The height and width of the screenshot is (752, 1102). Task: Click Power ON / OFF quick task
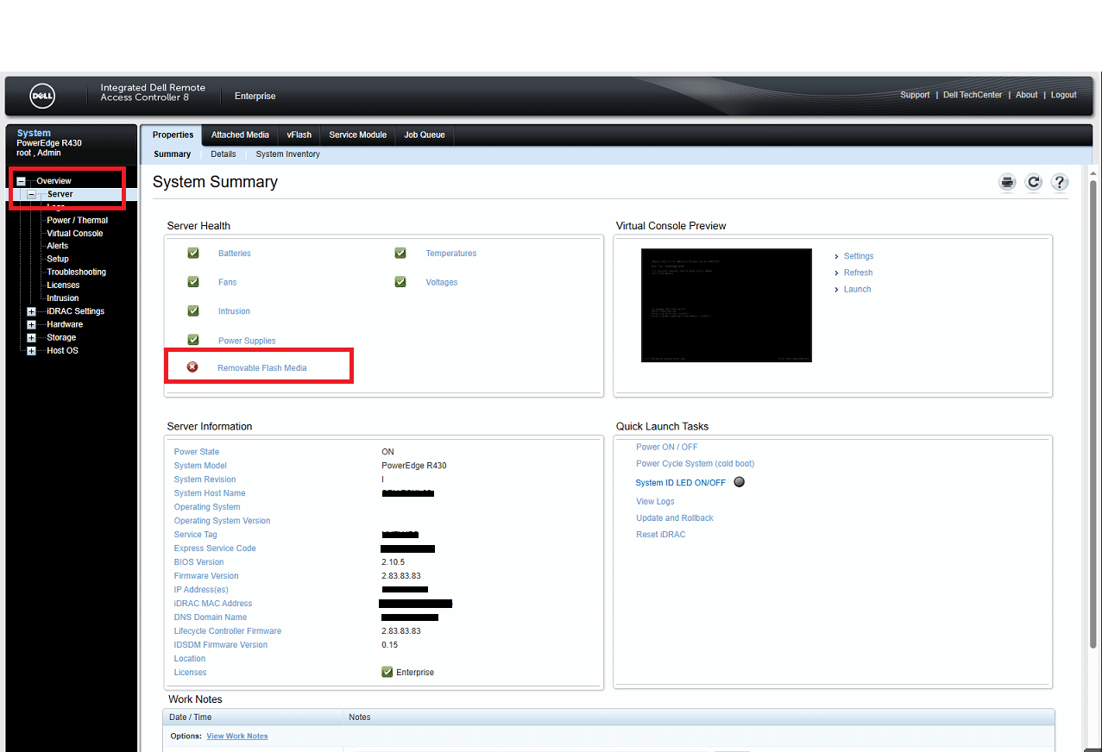[x=666, y=447]
